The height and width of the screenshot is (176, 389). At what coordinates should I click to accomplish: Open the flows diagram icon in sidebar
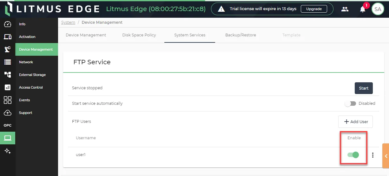click(8, 75)
